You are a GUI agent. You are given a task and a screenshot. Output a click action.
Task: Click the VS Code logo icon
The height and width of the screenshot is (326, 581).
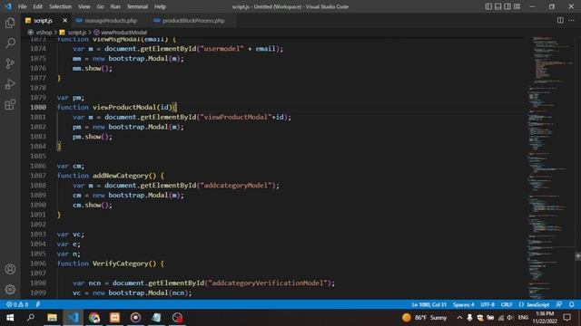pos(8,6)
